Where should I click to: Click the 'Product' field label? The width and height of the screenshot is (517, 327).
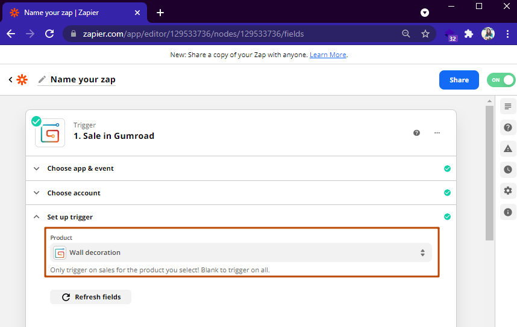point(61,237)
